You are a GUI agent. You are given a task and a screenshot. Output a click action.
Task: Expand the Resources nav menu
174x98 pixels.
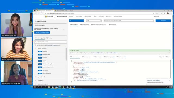[109, 17]
